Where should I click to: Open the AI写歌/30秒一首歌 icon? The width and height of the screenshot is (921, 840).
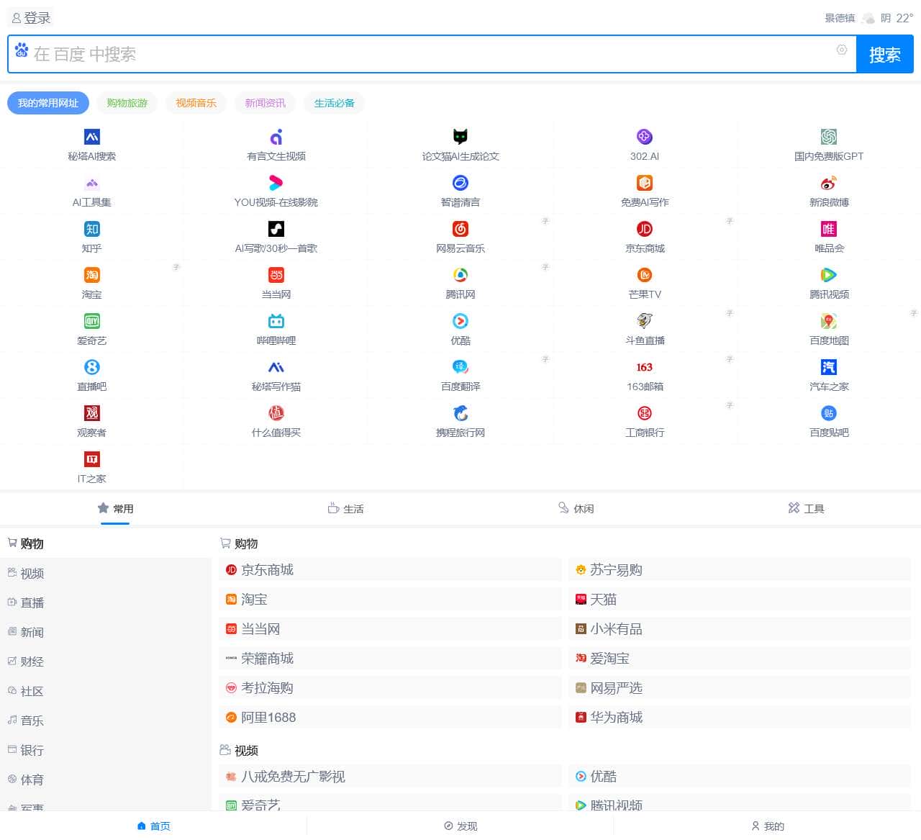[x=276, y=229]
